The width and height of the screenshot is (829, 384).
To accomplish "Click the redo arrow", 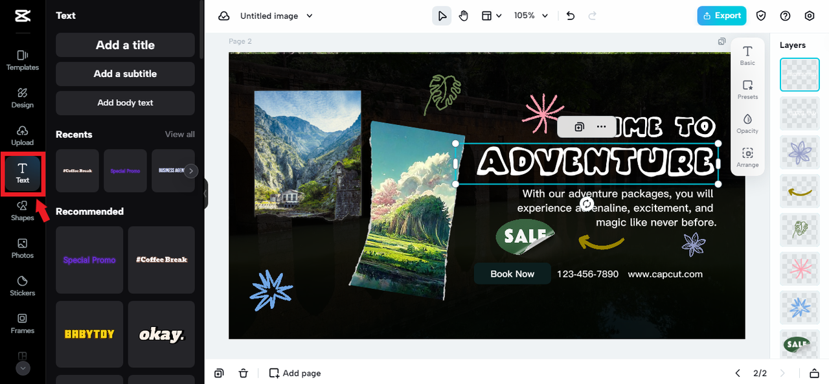I will pyautogui.click(x=592, y=16).
